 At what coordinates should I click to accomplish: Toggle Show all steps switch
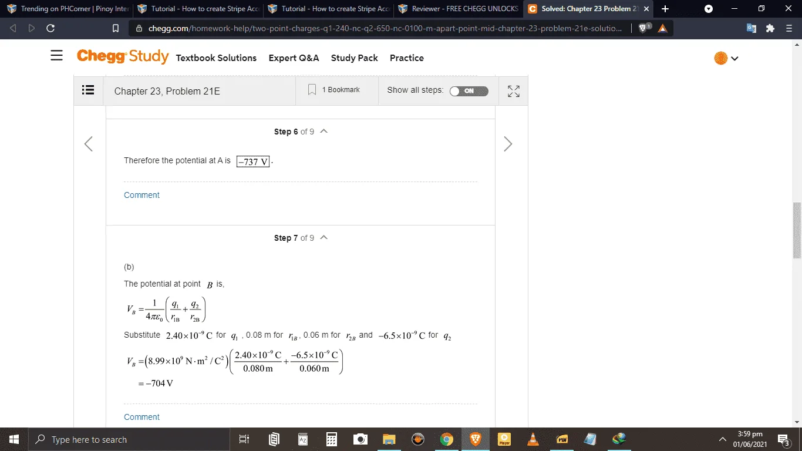[469, 91]
